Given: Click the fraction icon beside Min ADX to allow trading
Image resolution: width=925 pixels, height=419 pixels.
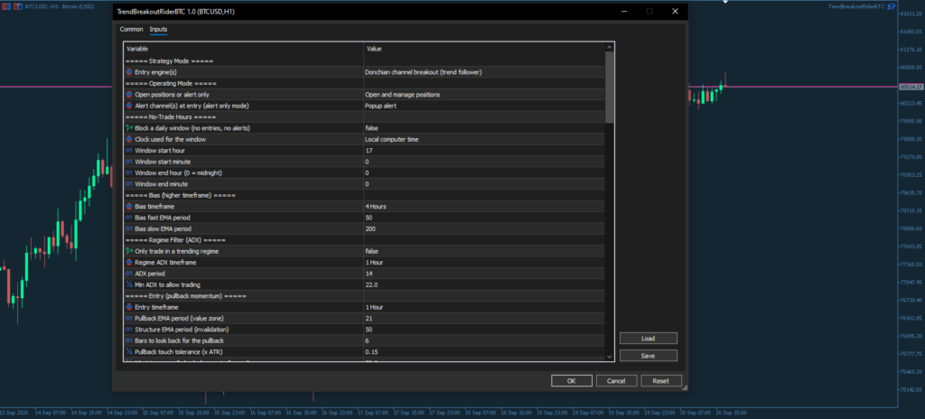Looking at the screenshot, I should [129, 284].
